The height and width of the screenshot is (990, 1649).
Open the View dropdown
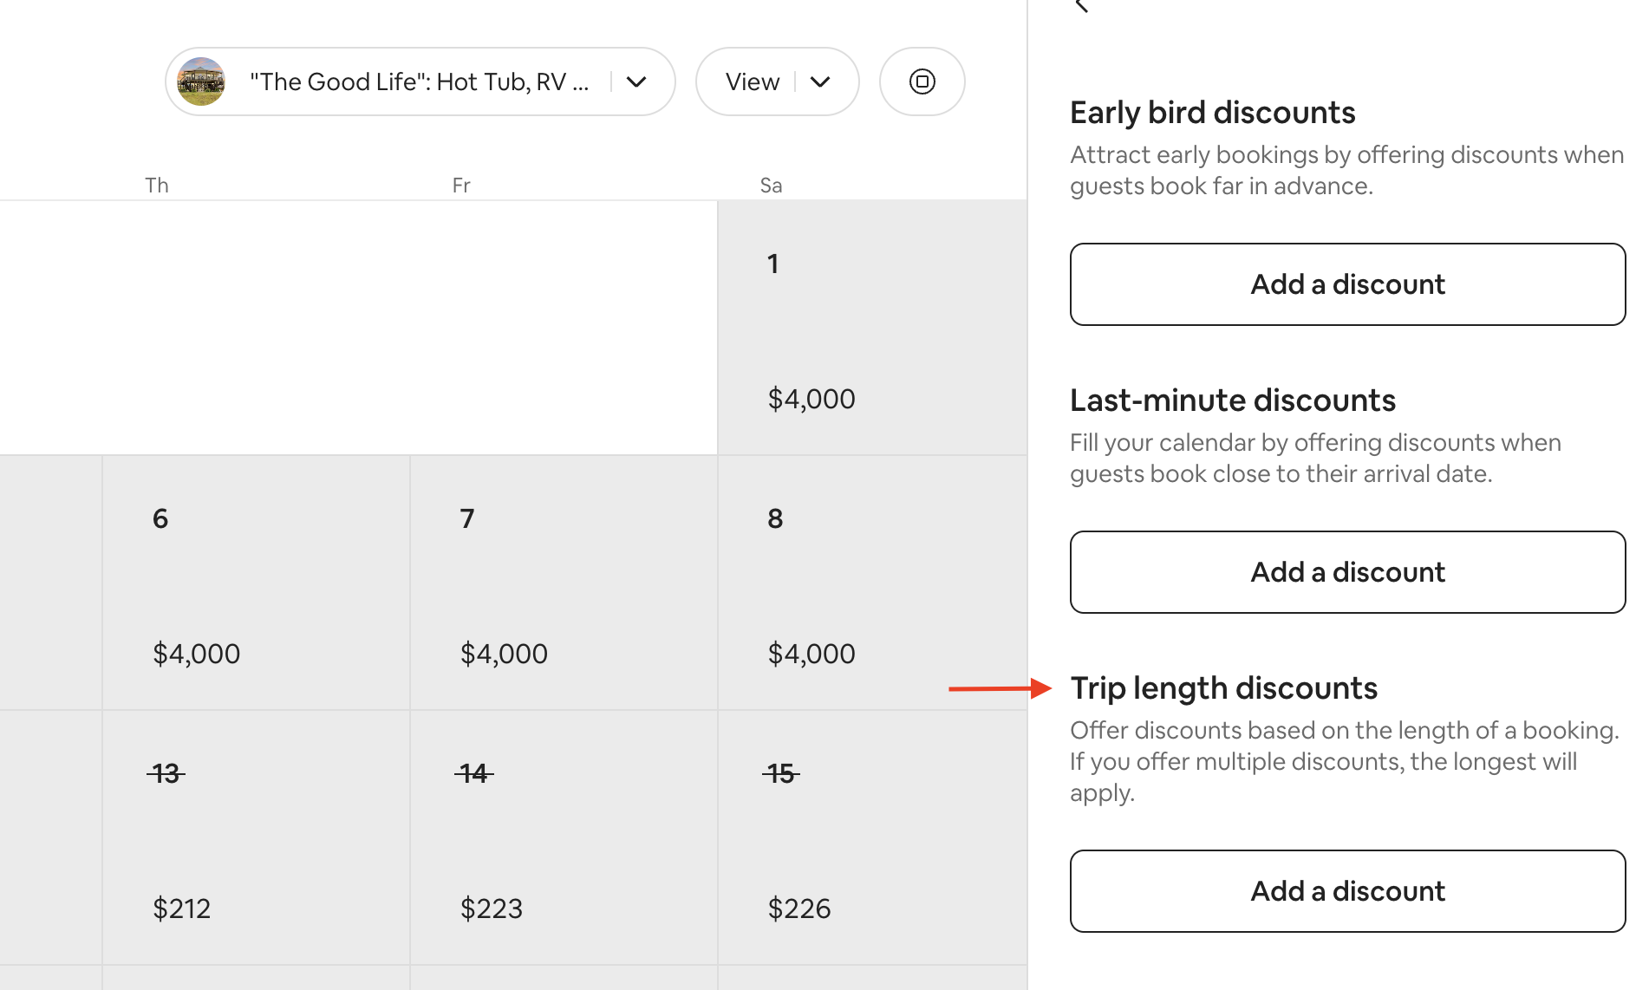pos(777,81)
